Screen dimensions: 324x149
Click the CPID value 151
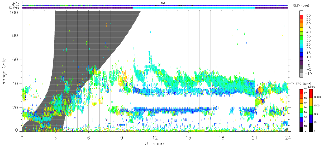click(163, 3)
